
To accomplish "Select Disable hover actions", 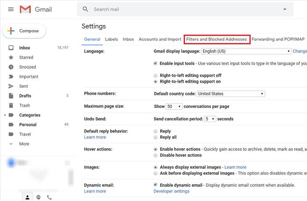I will tap(156, 155).
